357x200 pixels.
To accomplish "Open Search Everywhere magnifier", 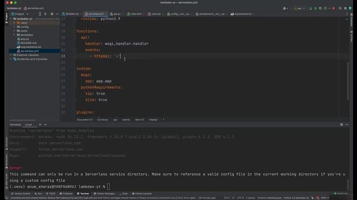I will (x=340, y=8).
